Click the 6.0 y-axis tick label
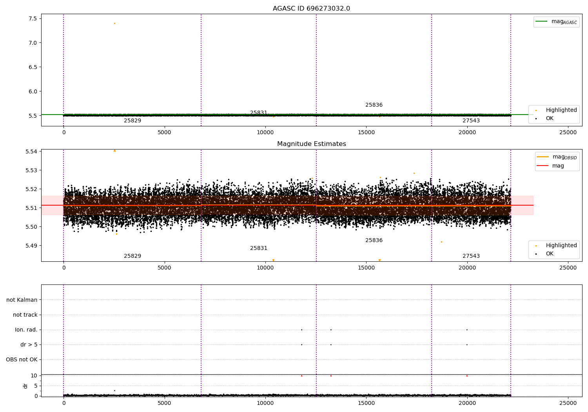Viewport: 588px width, 412px height. pos(33,91)
